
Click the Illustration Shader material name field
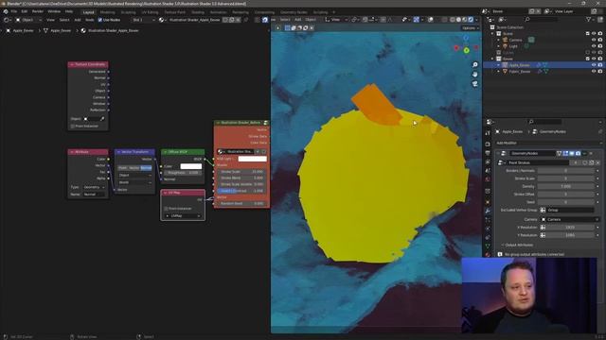click(x=194, y=20)
